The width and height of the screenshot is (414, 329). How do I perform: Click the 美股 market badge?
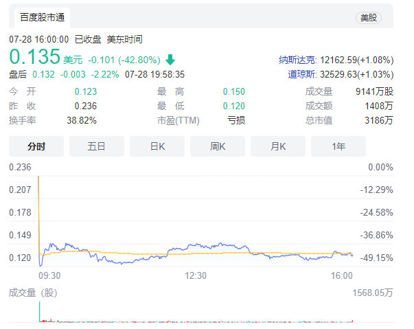coord(369,18)
